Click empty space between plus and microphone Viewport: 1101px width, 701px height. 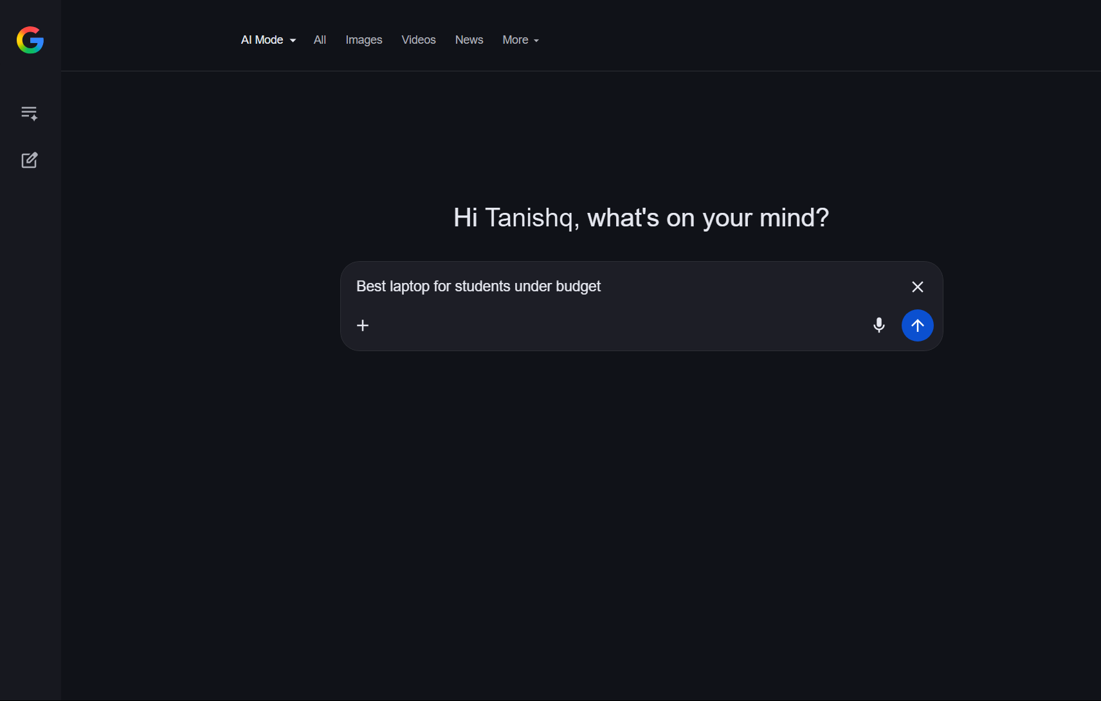(617, 325)
